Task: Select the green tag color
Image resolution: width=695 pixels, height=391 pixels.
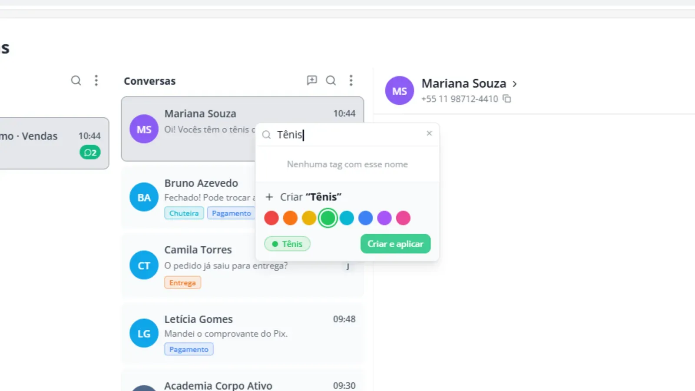Action: pyautogui.click(x=328, y=218)
